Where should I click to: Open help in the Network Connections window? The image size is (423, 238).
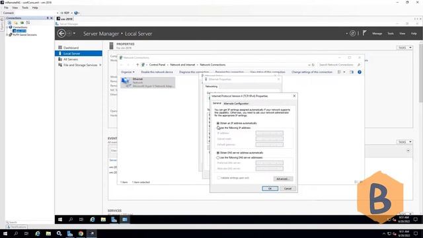click(x=360, y=72)
